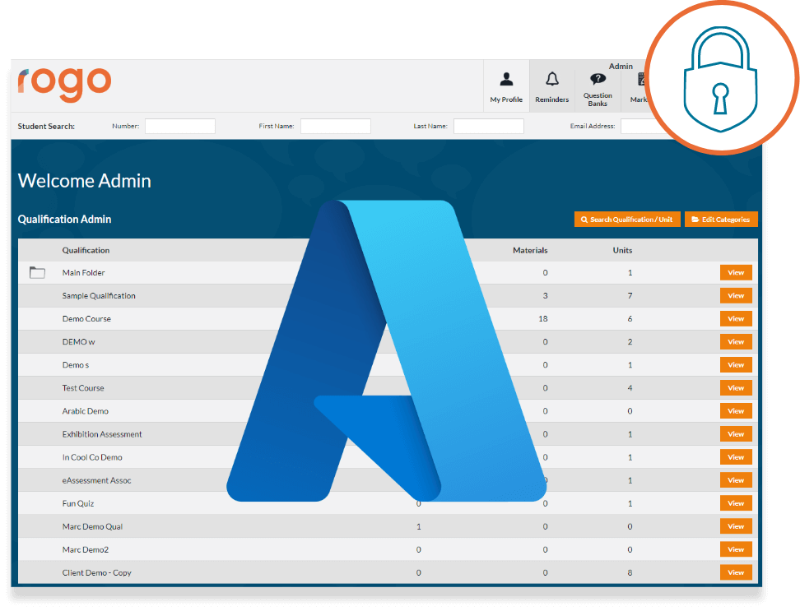The image size is (800, 611).
Task: Click Units value 7 for Sample Qualification
Action: coord(630,295)
